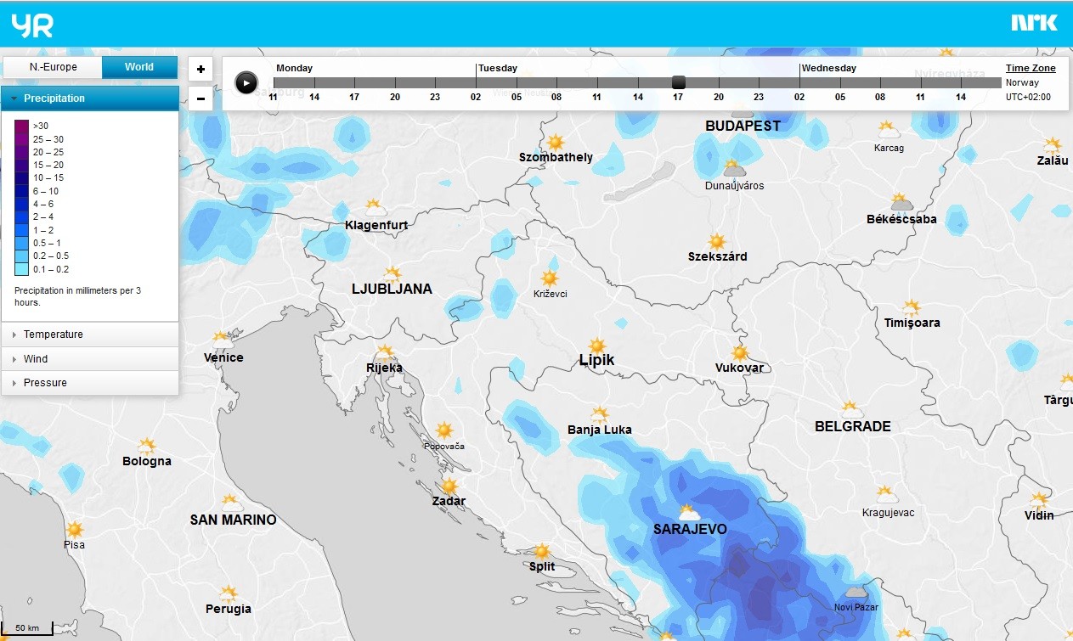
Task: Open the Time Zone link
Action: [1031, 68]
